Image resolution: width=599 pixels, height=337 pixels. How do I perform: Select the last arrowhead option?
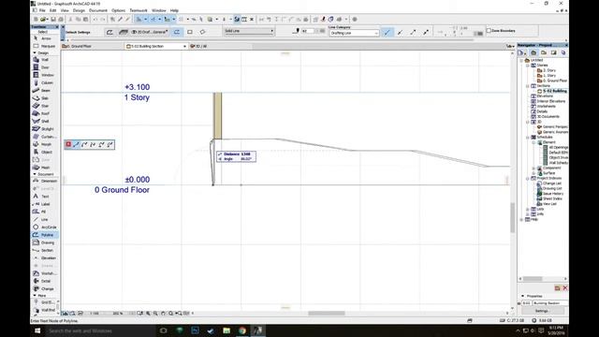426,33
